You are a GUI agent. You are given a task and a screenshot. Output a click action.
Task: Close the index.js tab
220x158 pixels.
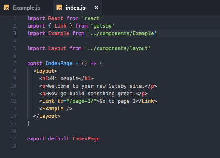(x=96, y=8)
